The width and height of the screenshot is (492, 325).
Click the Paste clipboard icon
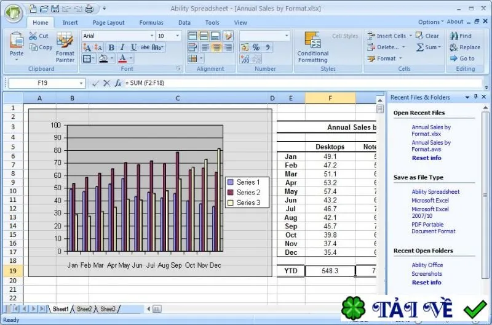pyautogui.click(x=17, y=40)
